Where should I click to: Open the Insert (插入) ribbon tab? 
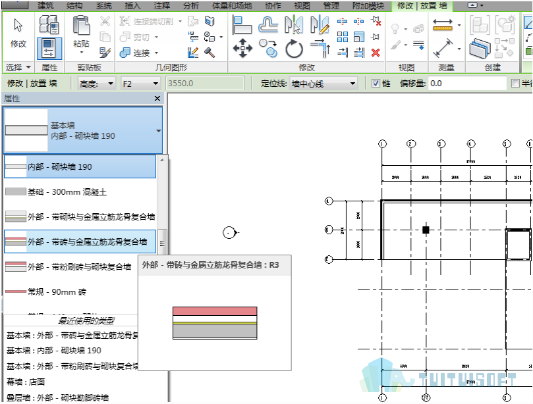click(x=132, y=6)
